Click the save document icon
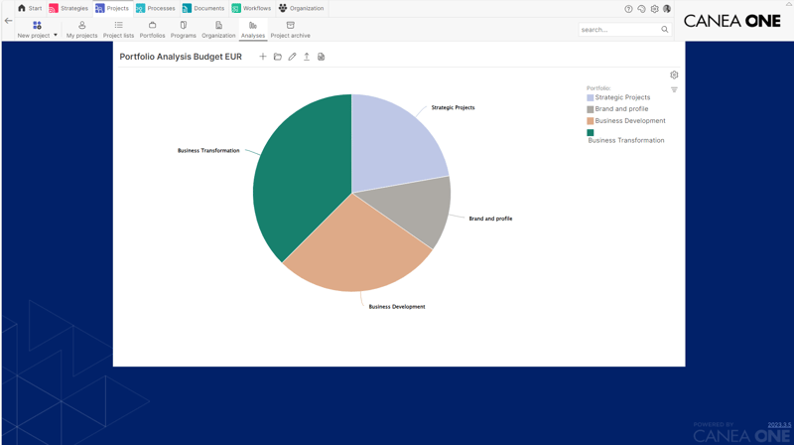 (321, 57)
